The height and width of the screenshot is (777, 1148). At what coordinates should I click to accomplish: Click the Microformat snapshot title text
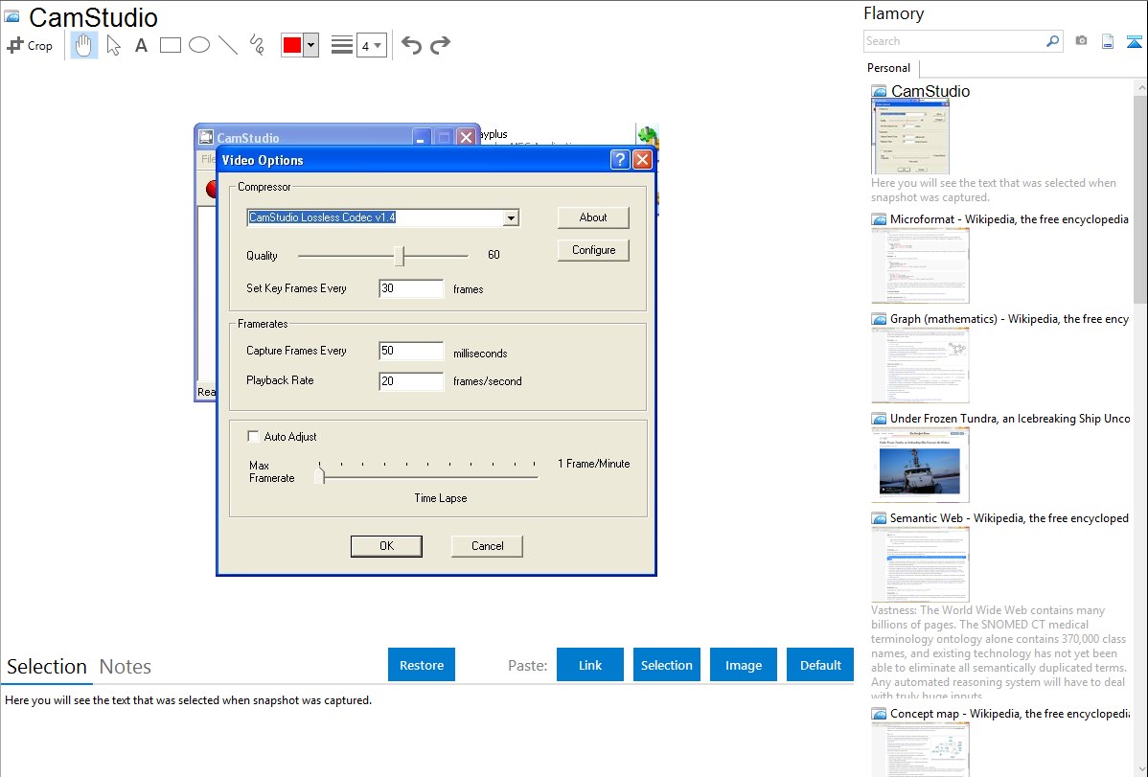[x=1010, y=219]
